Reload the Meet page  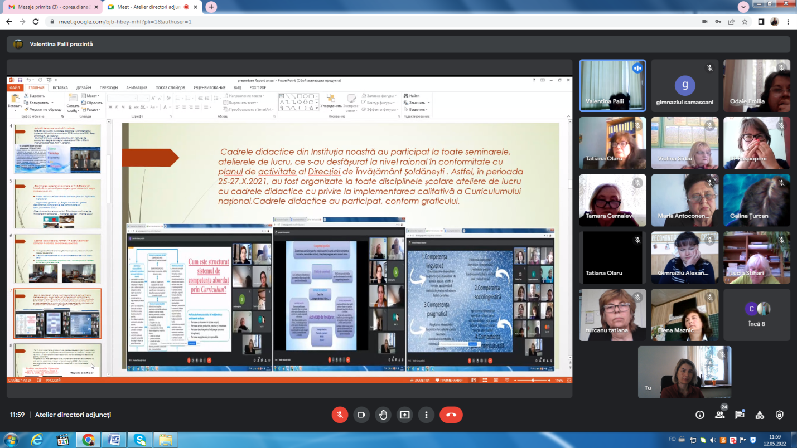click(x=36, y=22)
